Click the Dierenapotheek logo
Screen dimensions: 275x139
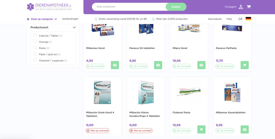click(x=49, y=7)
